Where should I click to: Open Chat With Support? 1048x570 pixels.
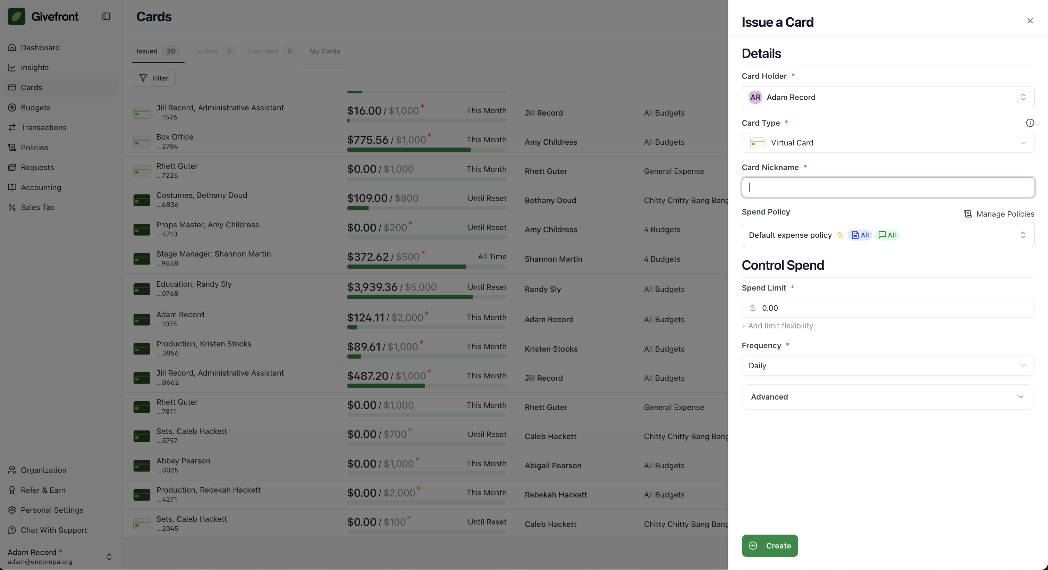pyautogui.click(x=54, y=530)
